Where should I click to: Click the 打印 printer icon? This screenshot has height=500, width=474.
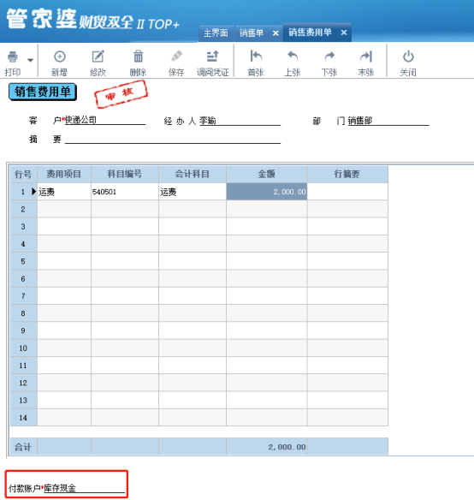pos(13,57)
